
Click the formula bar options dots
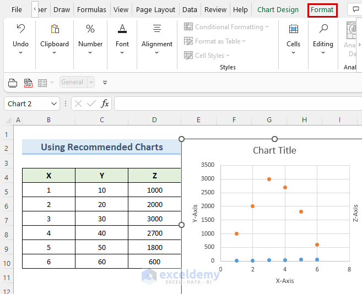click(66, 104)
